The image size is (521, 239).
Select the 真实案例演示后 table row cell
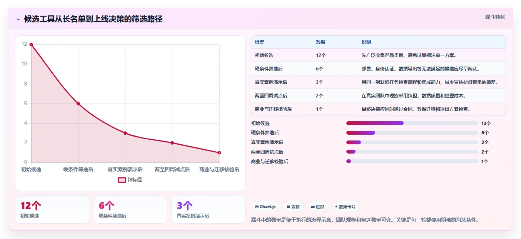click(x=271, y=82)
